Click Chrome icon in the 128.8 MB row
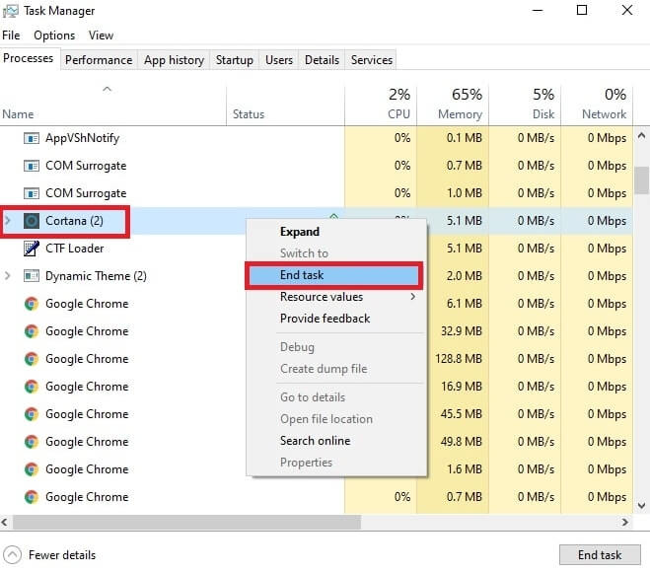The width and height of the screenshot is (650, 572). tap(32, 359)
